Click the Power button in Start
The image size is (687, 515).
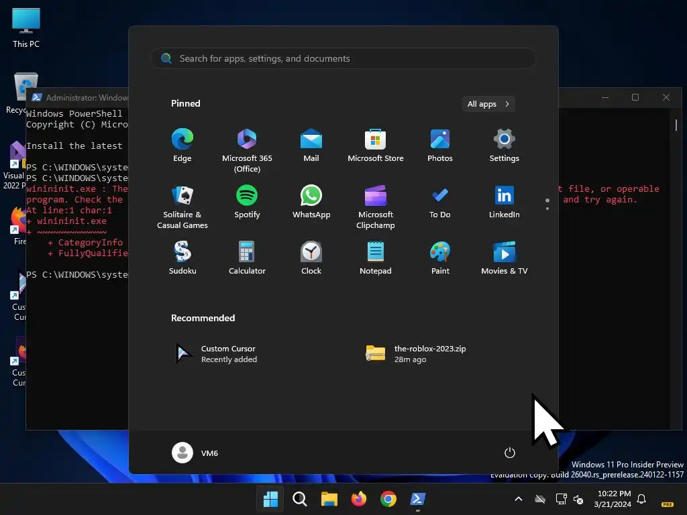coord(510,453)
